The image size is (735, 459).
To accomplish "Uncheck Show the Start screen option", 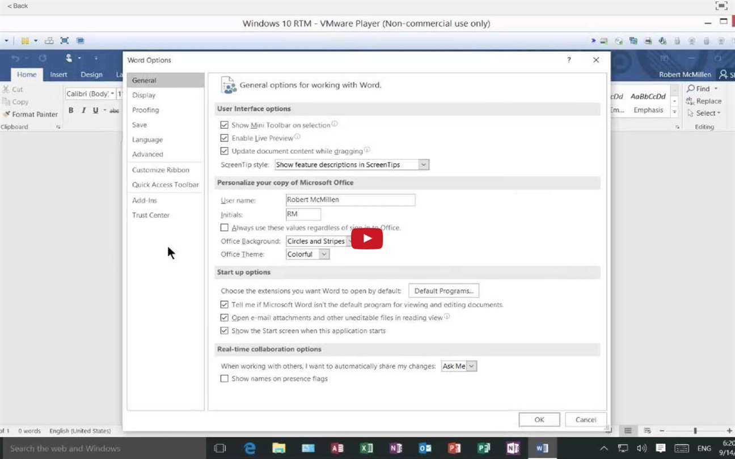I will pos(225,330).
